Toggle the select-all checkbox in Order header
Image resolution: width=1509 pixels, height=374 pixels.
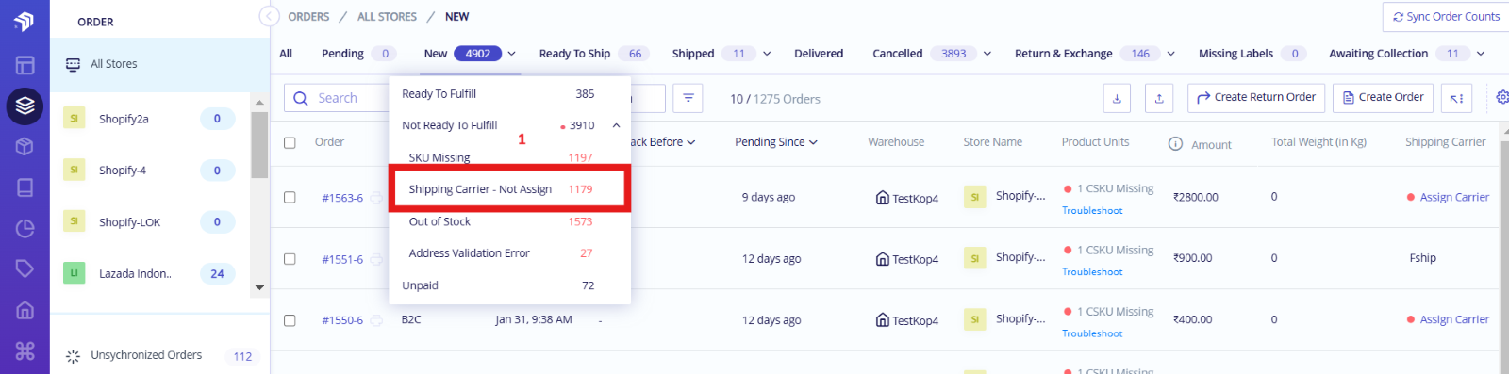click(290, 143)
